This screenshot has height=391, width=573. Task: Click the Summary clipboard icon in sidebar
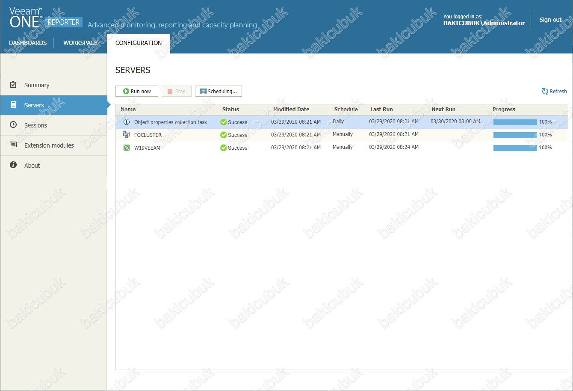click(13, 85)
